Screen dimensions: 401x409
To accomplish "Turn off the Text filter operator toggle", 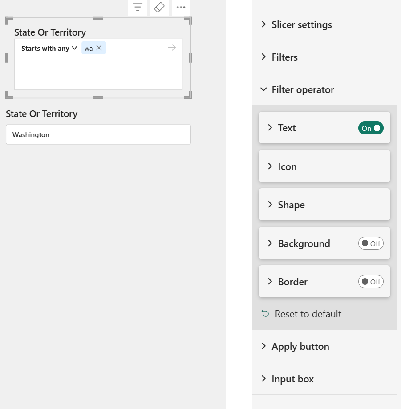I will [x=371, y=128].
